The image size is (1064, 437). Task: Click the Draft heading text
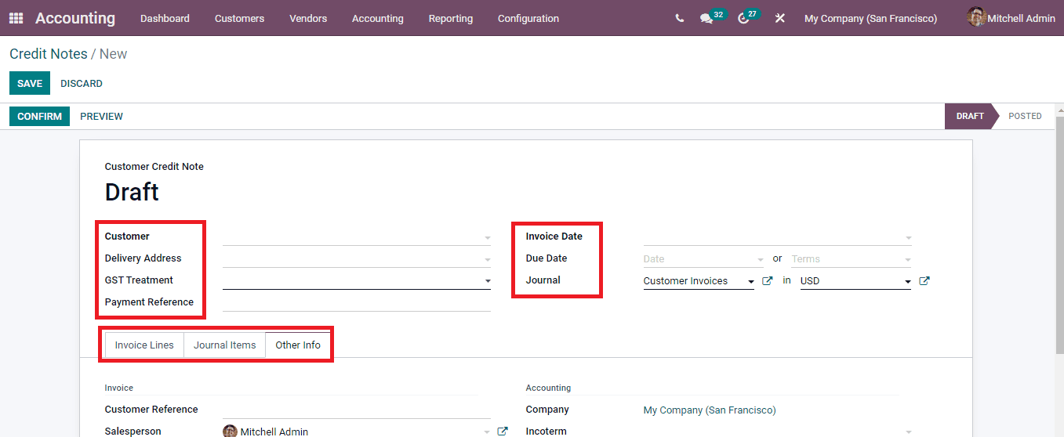click(132, 192)
